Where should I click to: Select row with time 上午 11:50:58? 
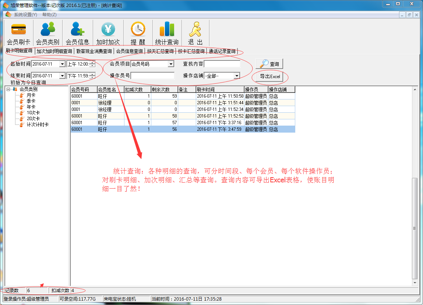[x=183, y=96]
